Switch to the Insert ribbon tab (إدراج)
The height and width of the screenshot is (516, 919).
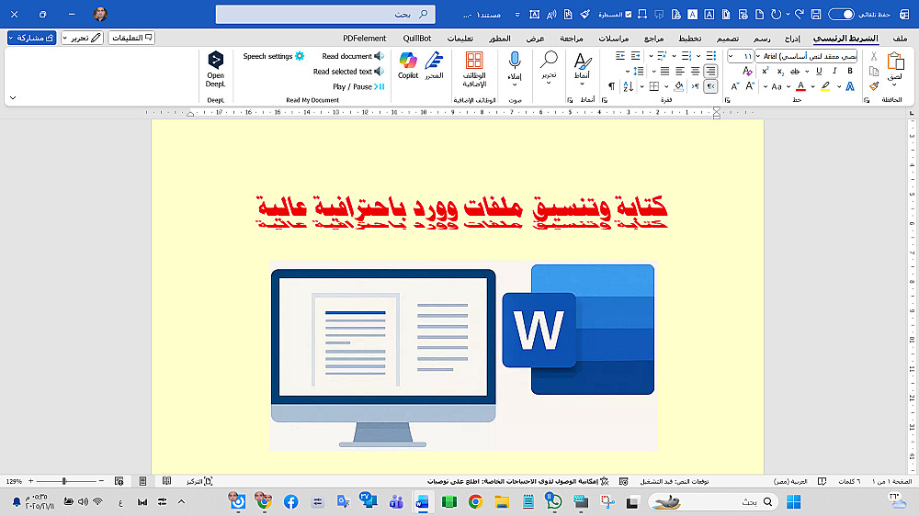click(x=792, y=38)
